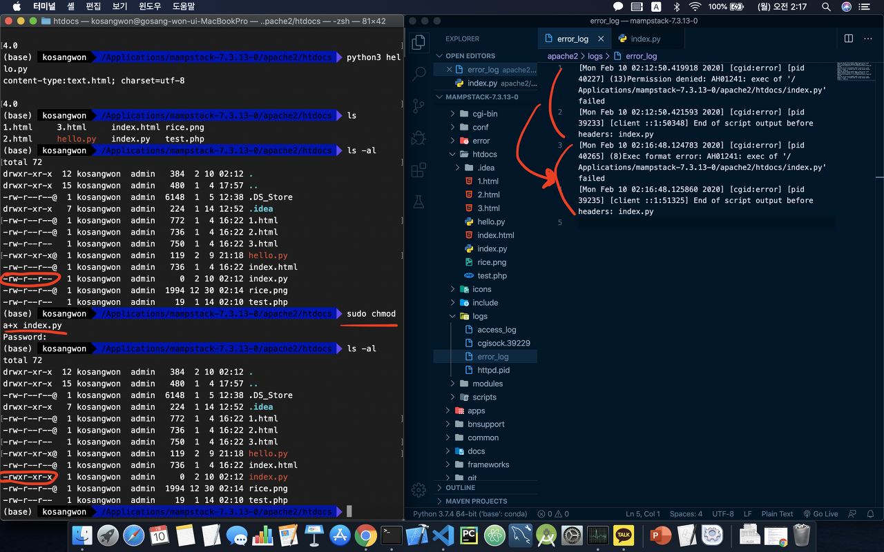884x552 pixels.
Task: Click Ln 5, Col 1 in status bar
Action: coord(642,514)
